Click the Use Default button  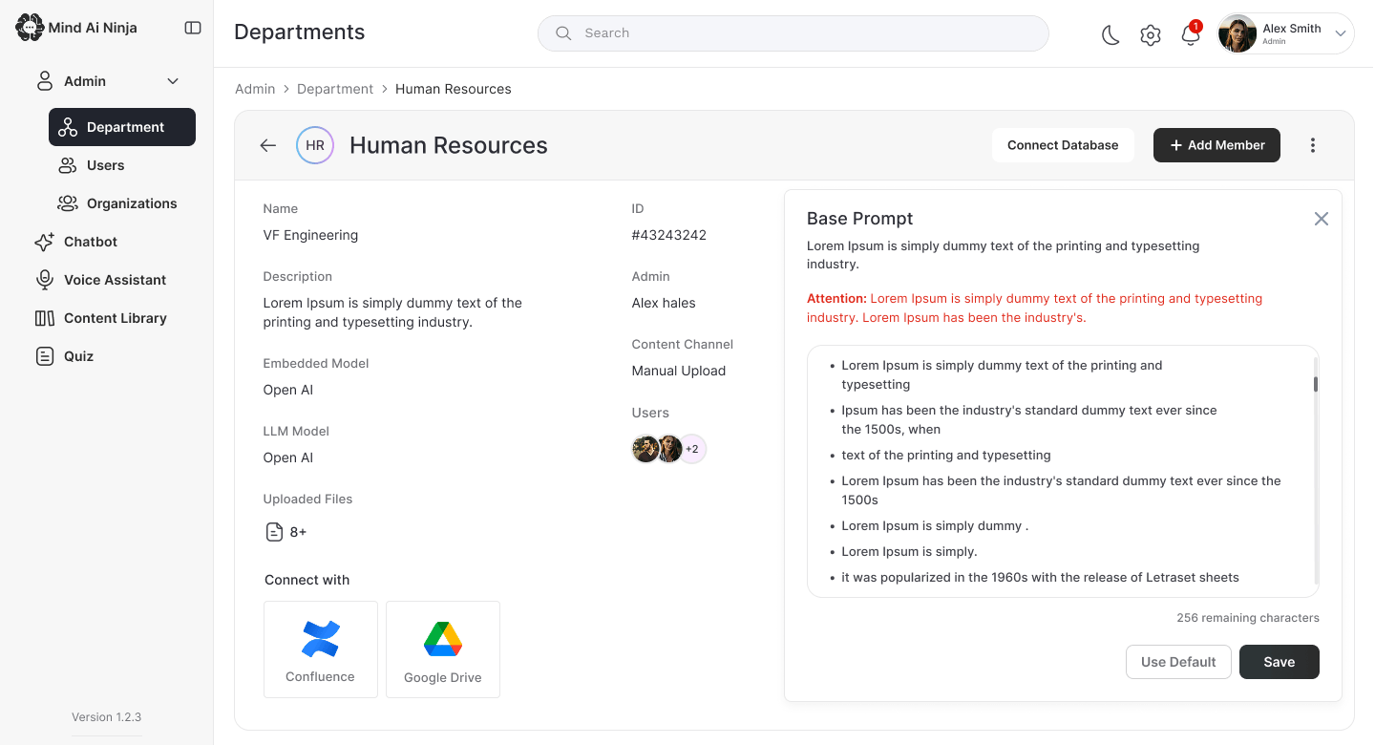pos(1178,662)
